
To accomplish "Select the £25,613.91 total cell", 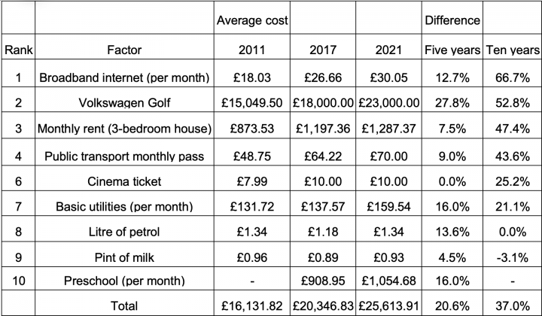I will coord(388,303).
